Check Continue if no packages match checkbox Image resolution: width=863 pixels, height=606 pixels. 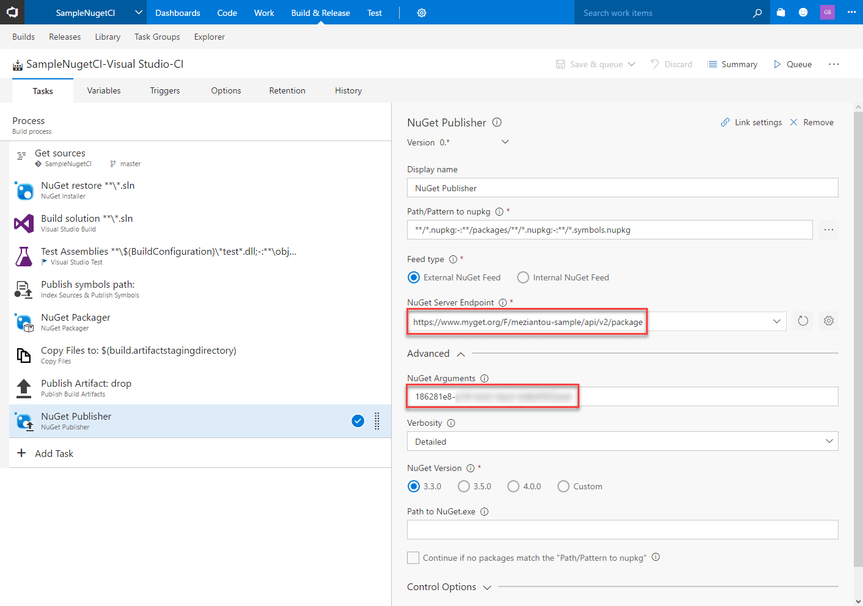(413, 558)
